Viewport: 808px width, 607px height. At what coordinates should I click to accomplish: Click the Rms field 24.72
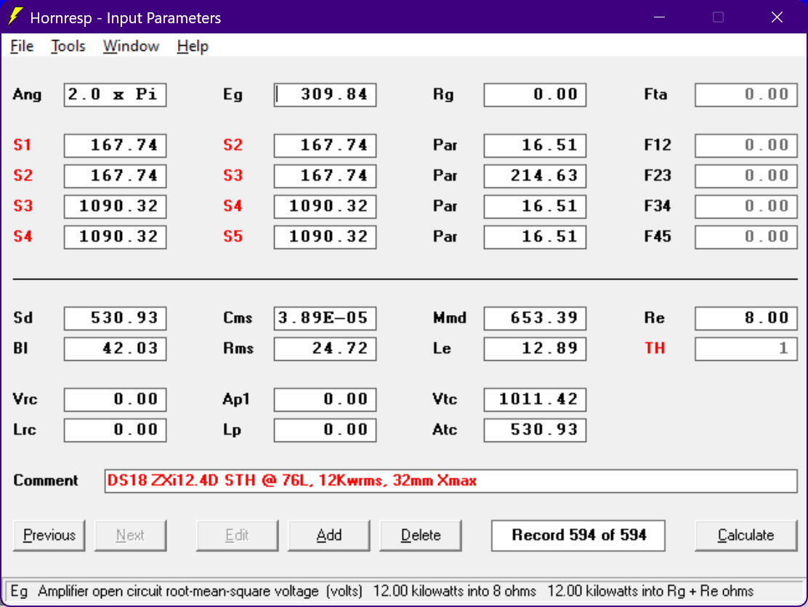point(325,349)
